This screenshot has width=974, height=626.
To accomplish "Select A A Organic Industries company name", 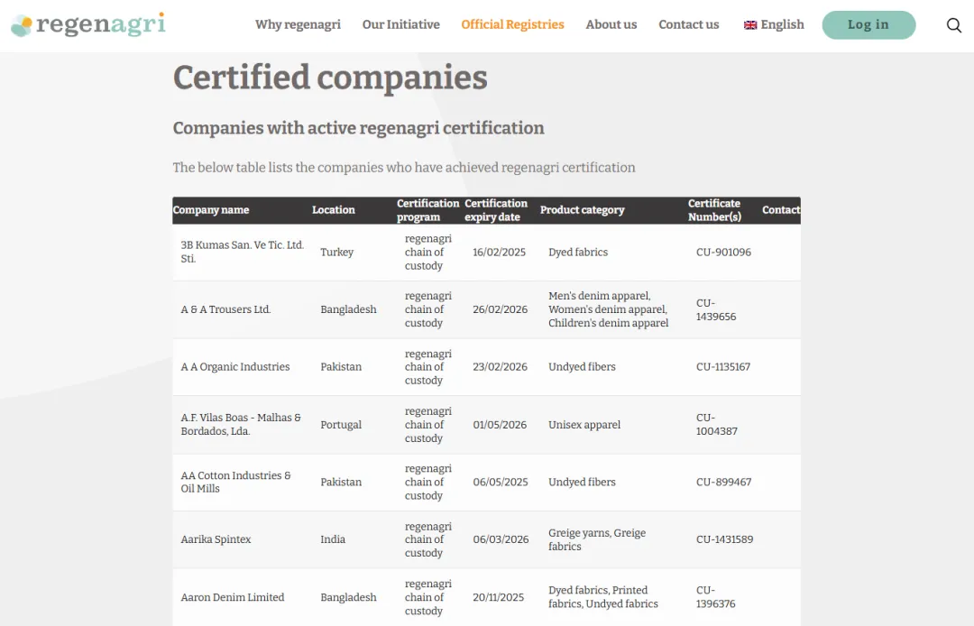I will coord(234,366).
